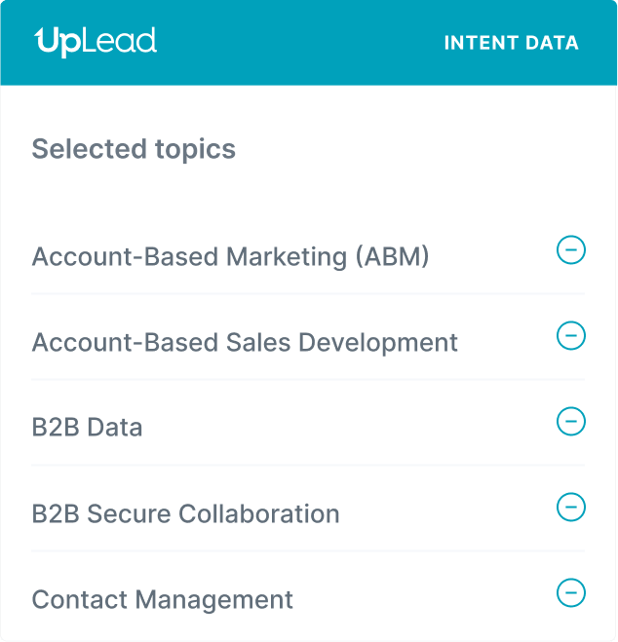Viewport: 618px width, 642px height.
Task: Choose the B2B Data topic label
Action: pyautogui.click(x=87, y=428)
